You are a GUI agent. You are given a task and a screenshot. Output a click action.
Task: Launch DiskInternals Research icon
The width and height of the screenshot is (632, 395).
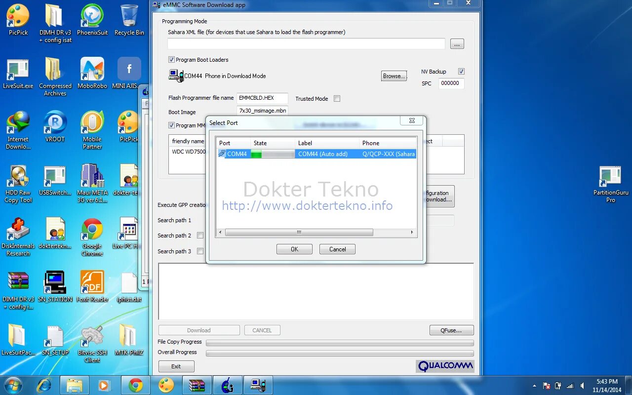click(x=18, y=237)
